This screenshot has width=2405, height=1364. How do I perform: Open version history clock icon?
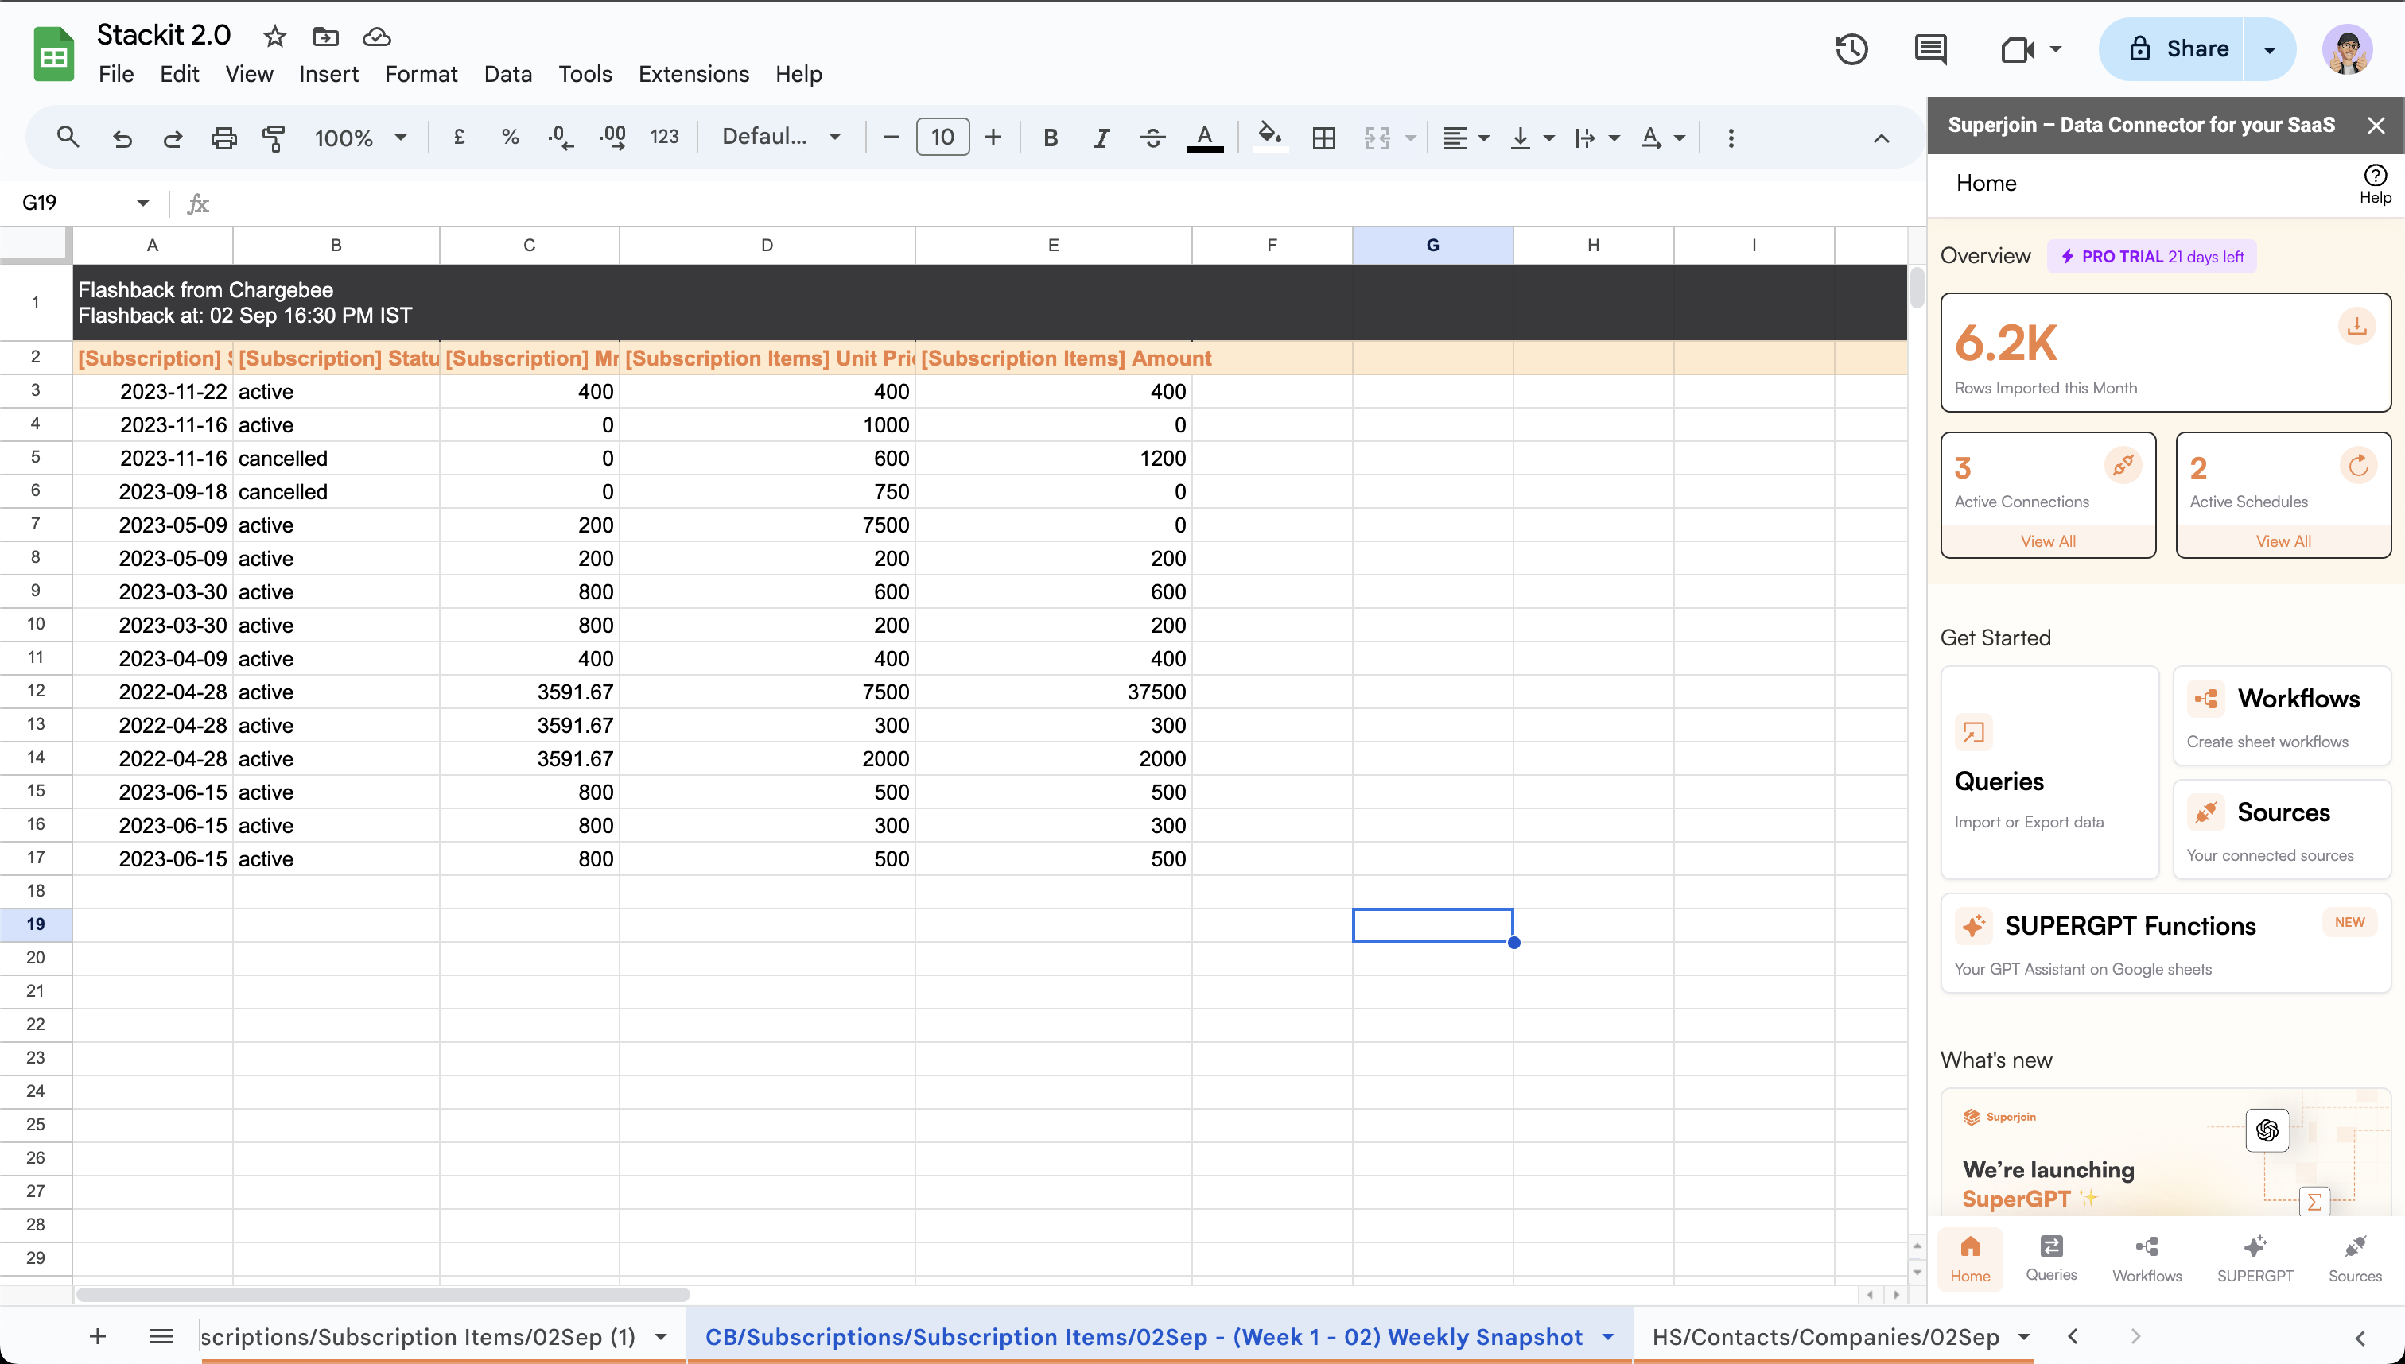[x=1851, y=48]
